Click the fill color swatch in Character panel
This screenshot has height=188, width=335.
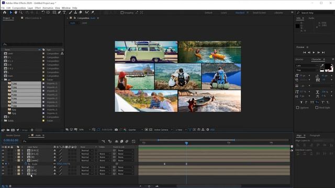(x=328, y=67)
